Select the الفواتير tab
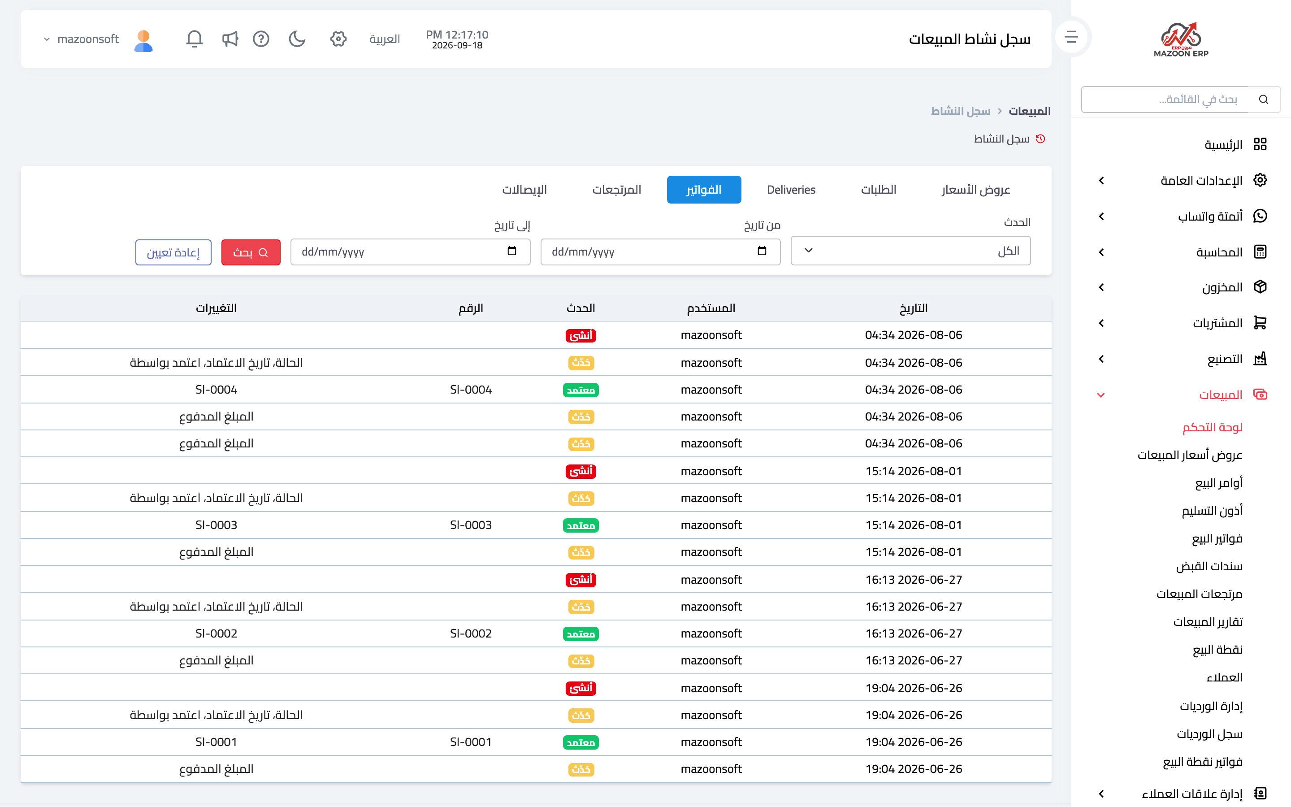The height and width of the screenshot is (807, 1291). [x=704, y=190]
